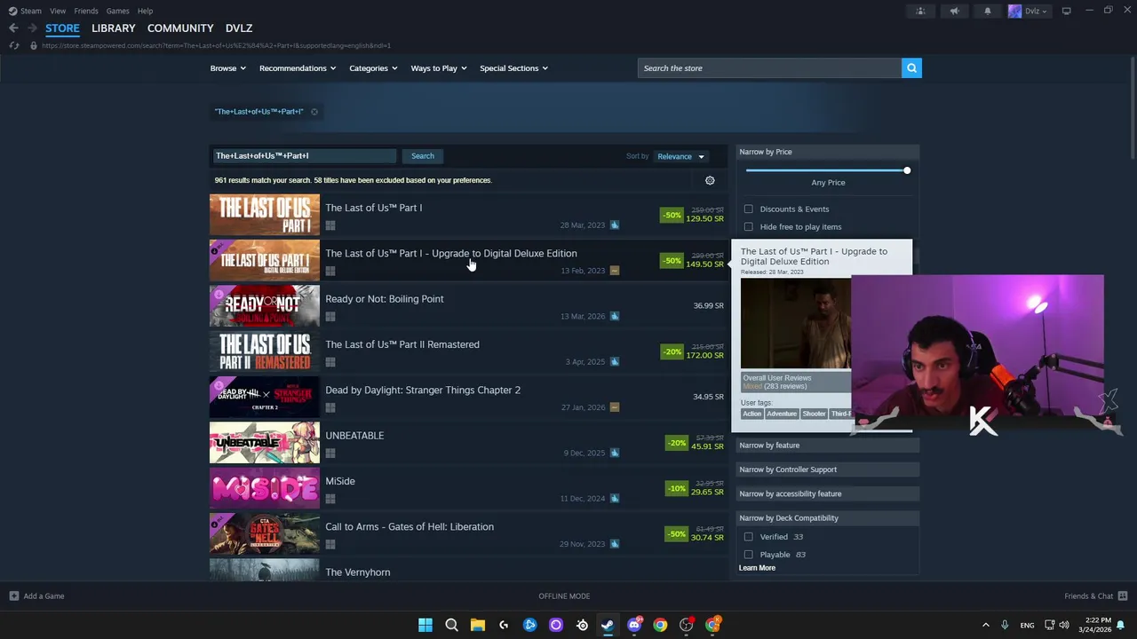Click the Search the store field
Viewport: 1137px width, 639px height.
click(x=769, y=68)
